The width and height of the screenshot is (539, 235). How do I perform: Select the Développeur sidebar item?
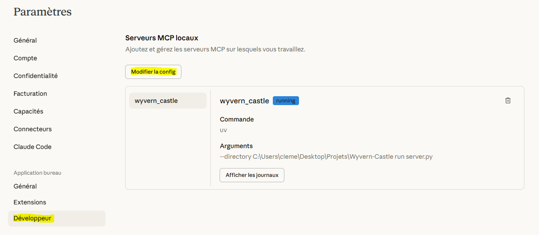click(32, 219)
